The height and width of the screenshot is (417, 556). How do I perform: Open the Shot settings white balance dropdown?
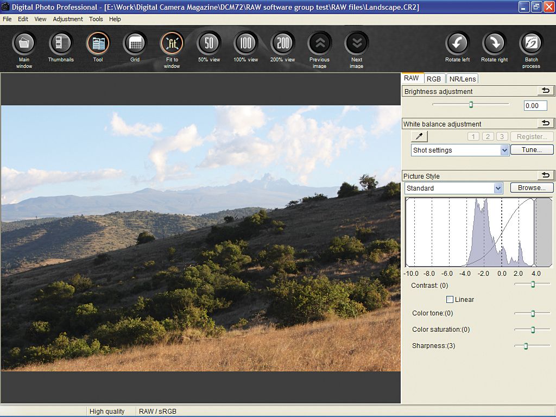pyautogui.click(x=460, y=150)
